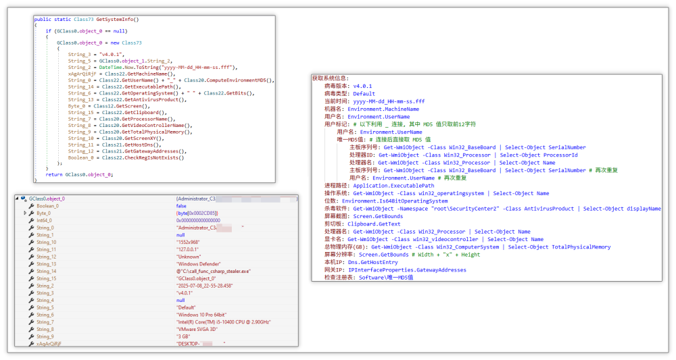Click the GetSystemInfo() method signature
This screenshot has width=676, height=360.
(87, 20)
